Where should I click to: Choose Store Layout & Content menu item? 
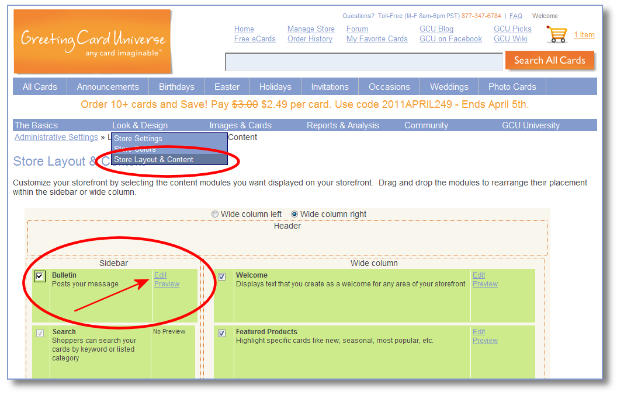(169, 159)
